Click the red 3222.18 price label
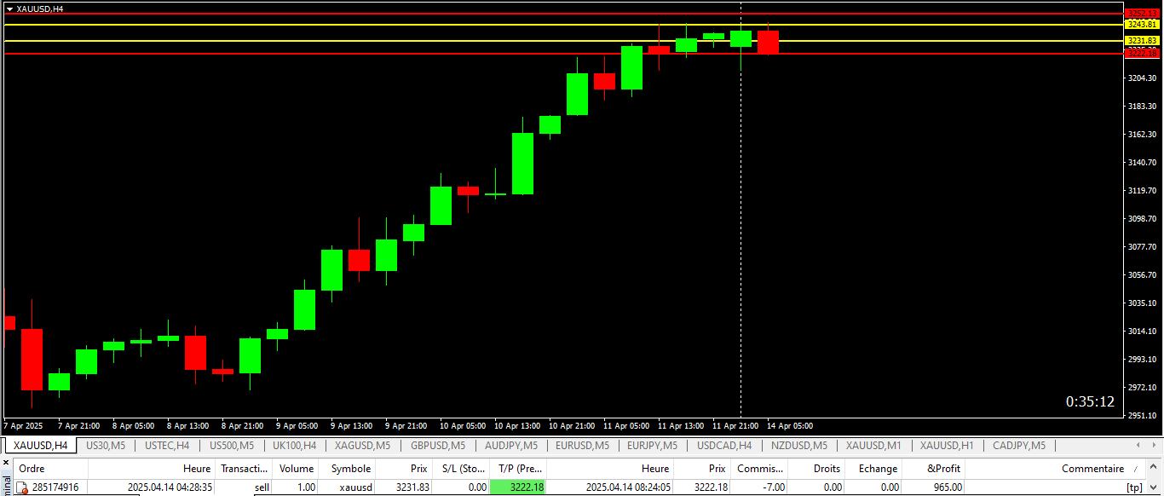Viewport: 1164px width, 496px height. click(1143, 54)
